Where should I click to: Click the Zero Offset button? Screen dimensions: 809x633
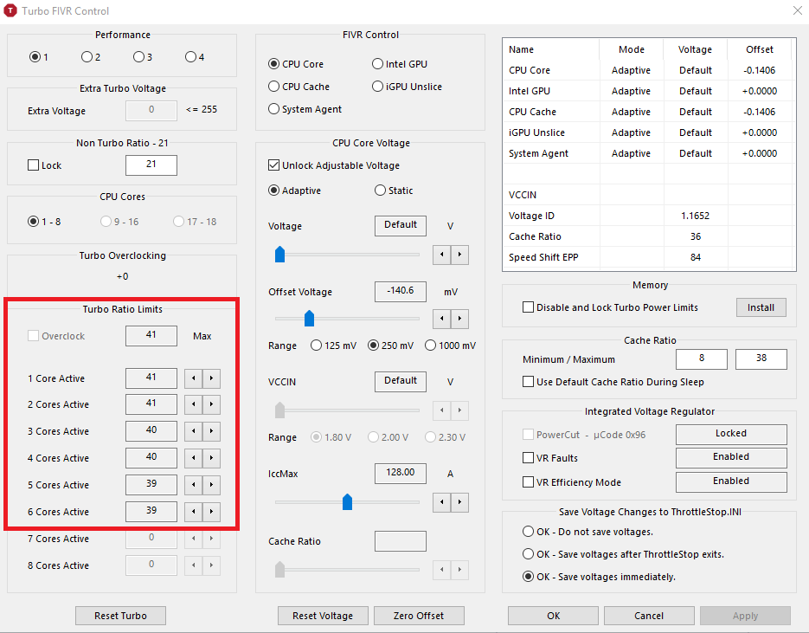(x=419, y=616)
